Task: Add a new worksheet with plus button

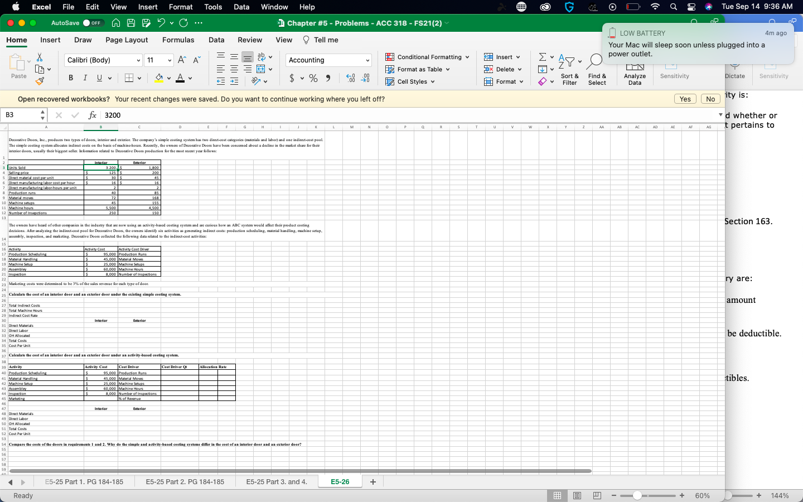Action: [x=373, y=481]
